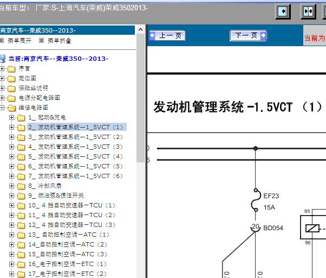Viewport: 326px width, 278px height.
Task: Click open-folder icon of 维修电路图
Action: pos(12,108)
